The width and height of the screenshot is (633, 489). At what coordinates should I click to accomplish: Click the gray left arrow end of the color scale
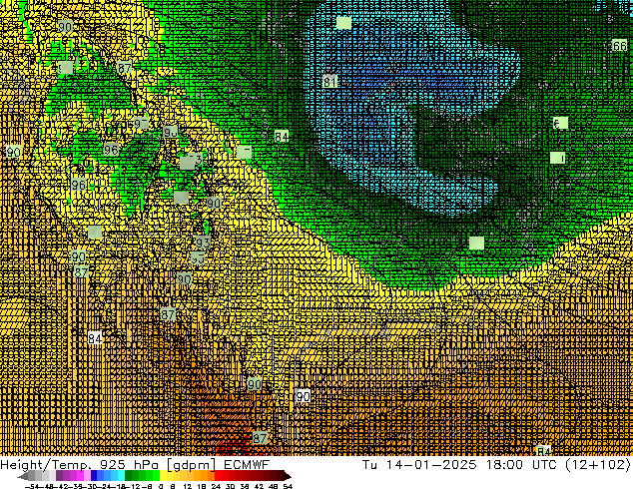[23, 476]
